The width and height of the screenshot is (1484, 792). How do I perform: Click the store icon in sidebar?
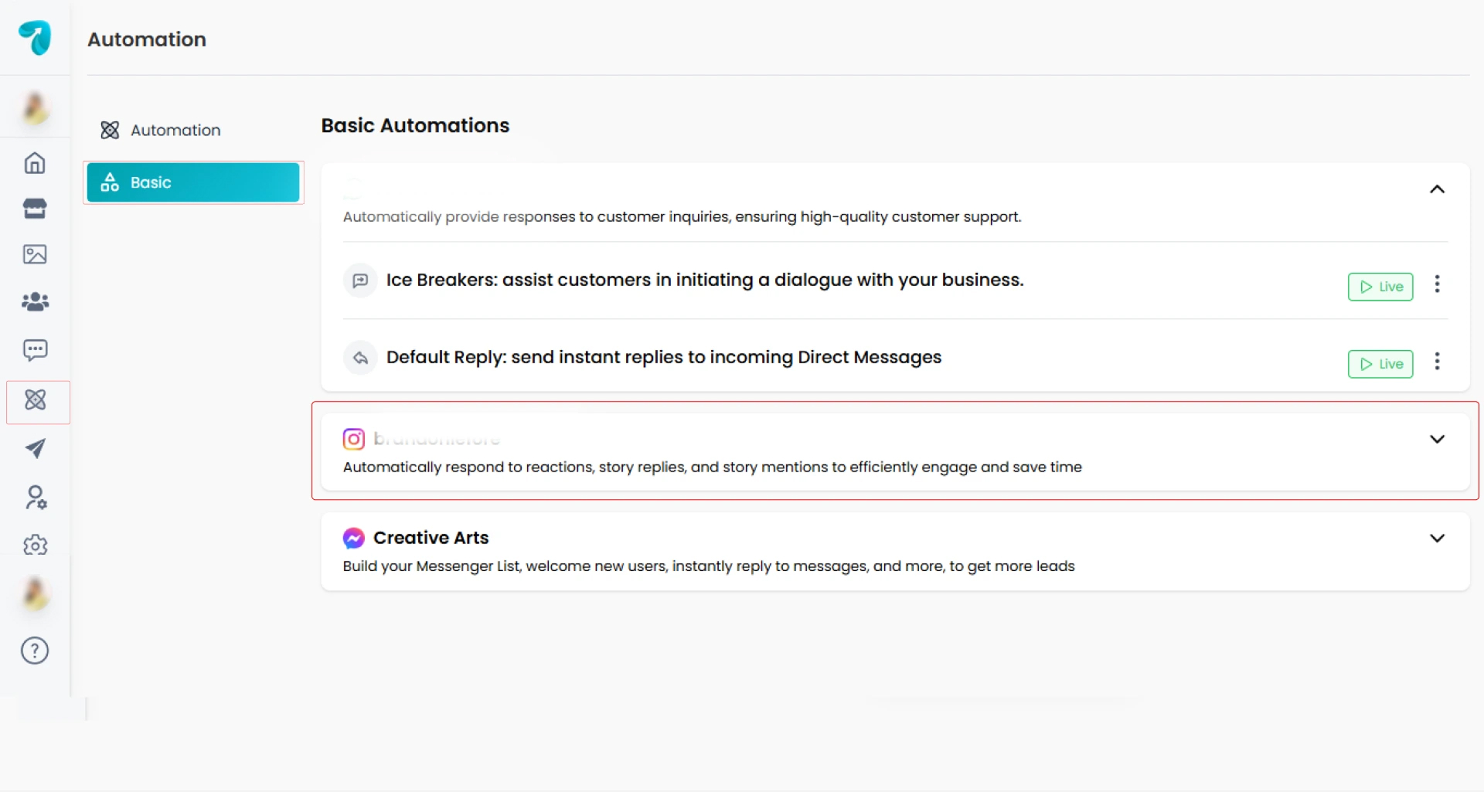(x=35, y=209)
